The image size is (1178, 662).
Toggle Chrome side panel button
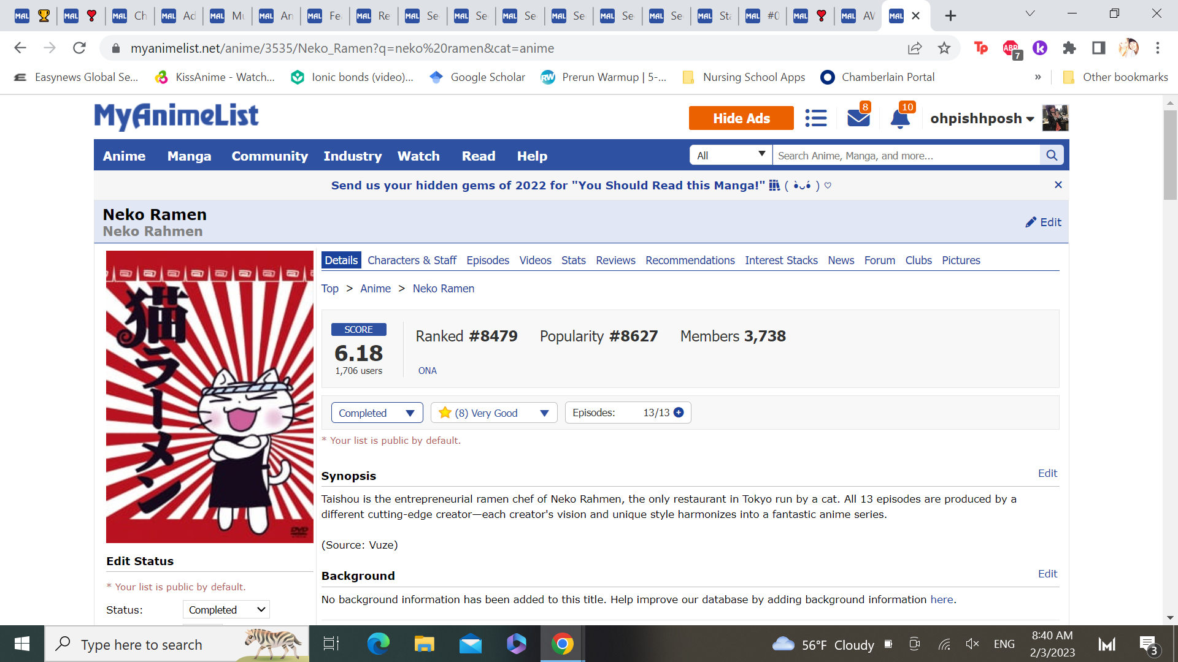[x=1098, y=48]
